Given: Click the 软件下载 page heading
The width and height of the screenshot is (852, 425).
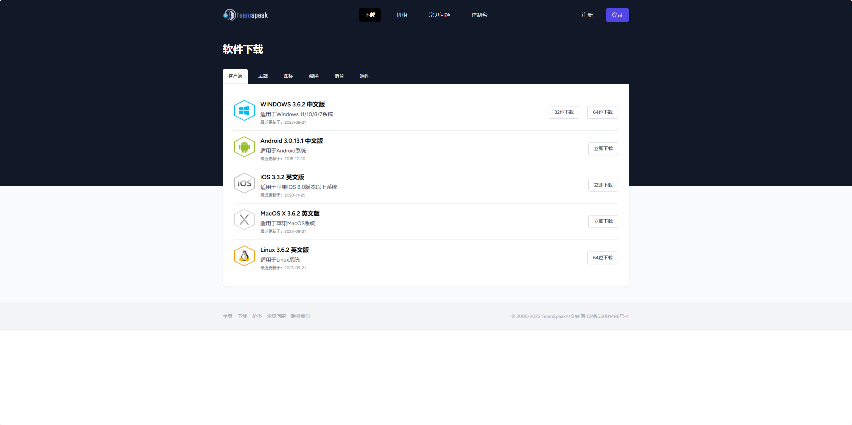Looking at the screenshot, I should 243,49.
